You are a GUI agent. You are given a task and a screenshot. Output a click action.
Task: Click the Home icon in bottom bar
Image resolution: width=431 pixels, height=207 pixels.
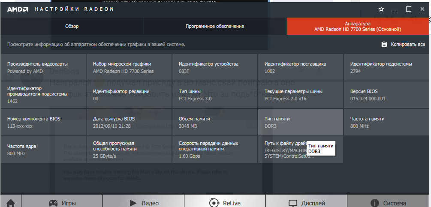[11, 203]
